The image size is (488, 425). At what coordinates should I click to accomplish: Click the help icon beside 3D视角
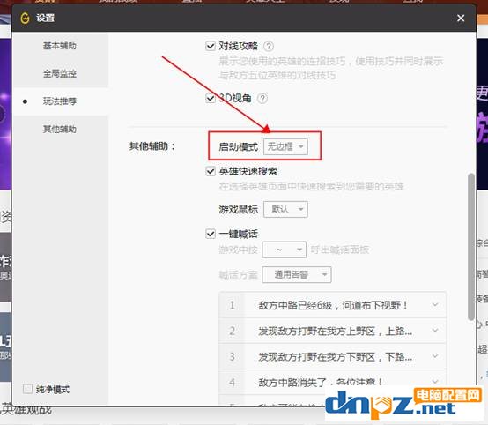[x=262, y=99]
